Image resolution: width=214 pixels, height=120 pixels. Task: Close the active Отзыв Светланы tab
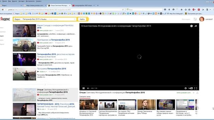click(x=70, y=5)
